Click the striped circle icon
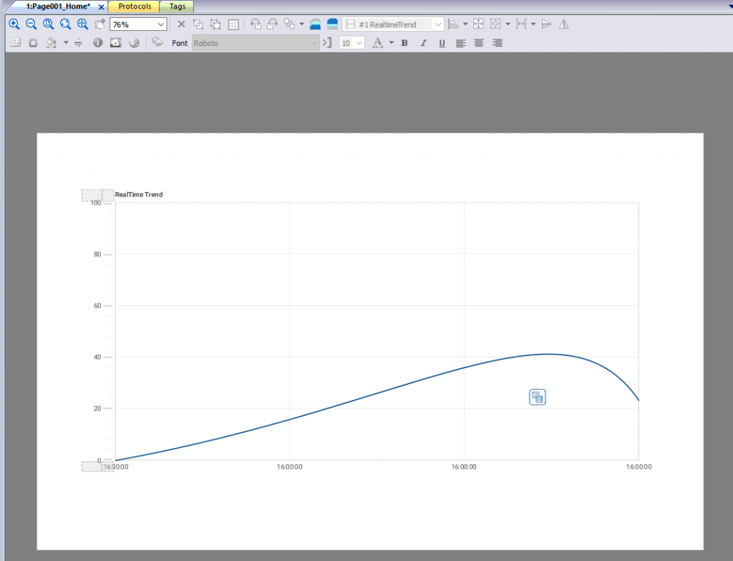This screenshot has width=733, height=561. coord(134,43)
